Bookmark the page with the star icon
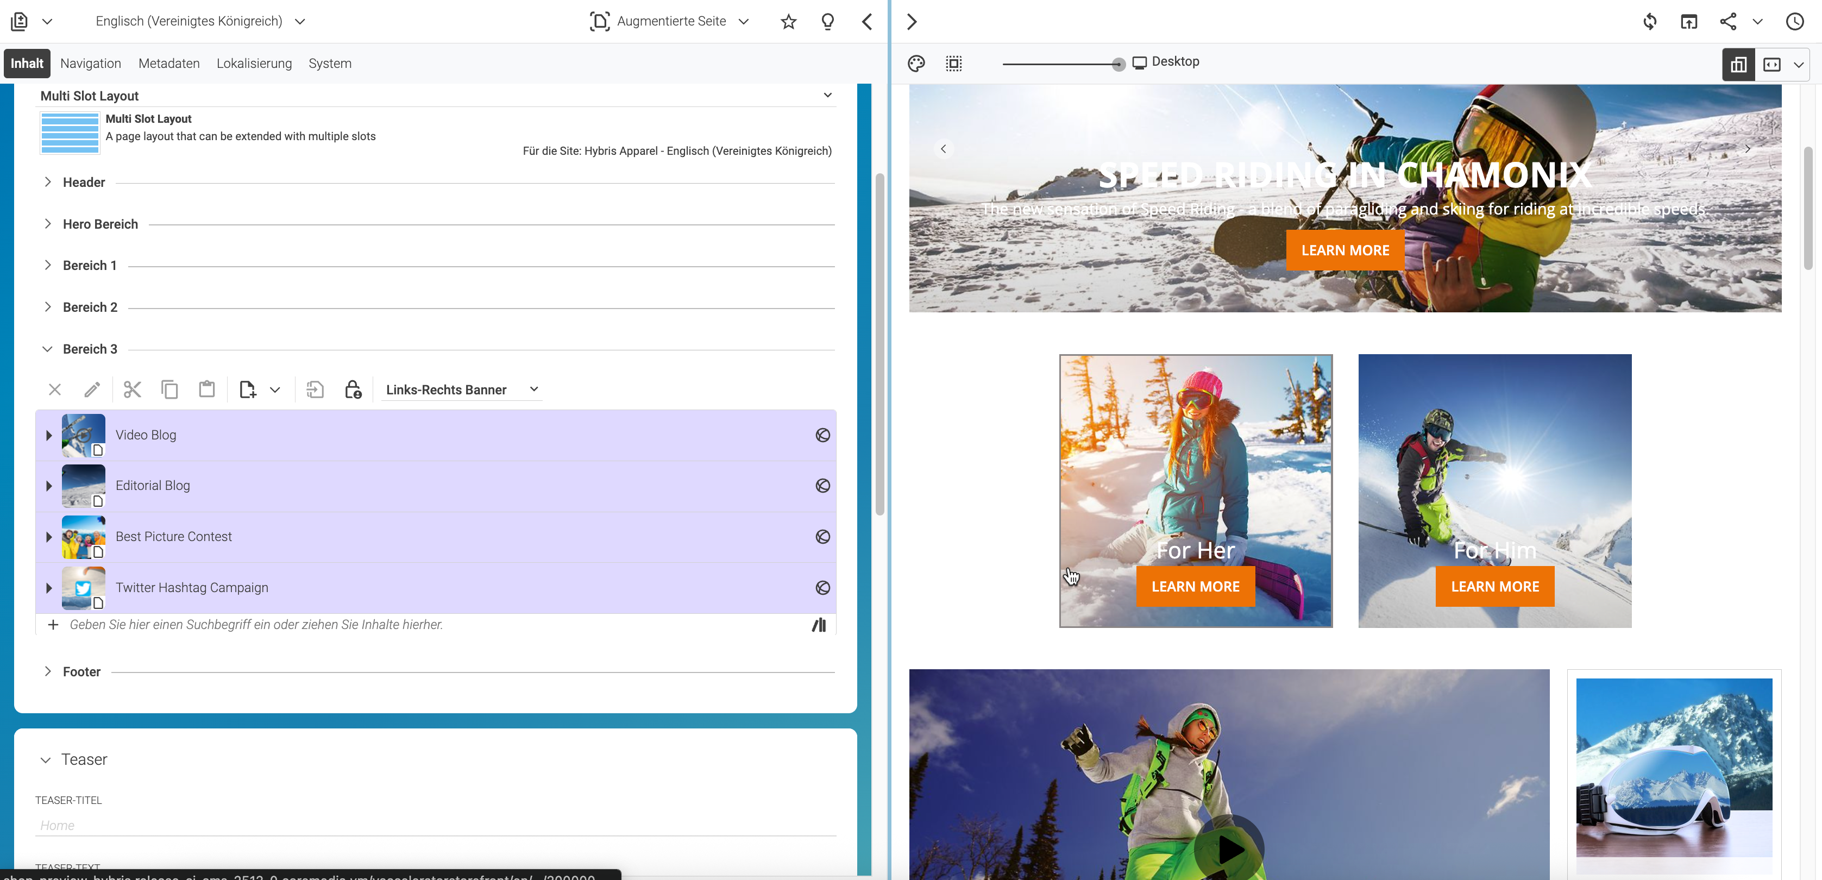Image resolution: width=1822 pixels, height=880 pixels. pos(789,21)
